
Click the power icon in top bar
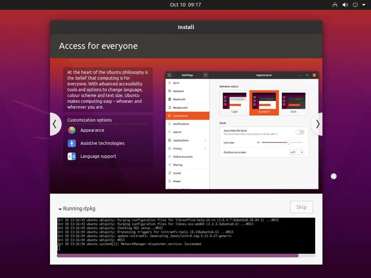[x=355, y=5]
